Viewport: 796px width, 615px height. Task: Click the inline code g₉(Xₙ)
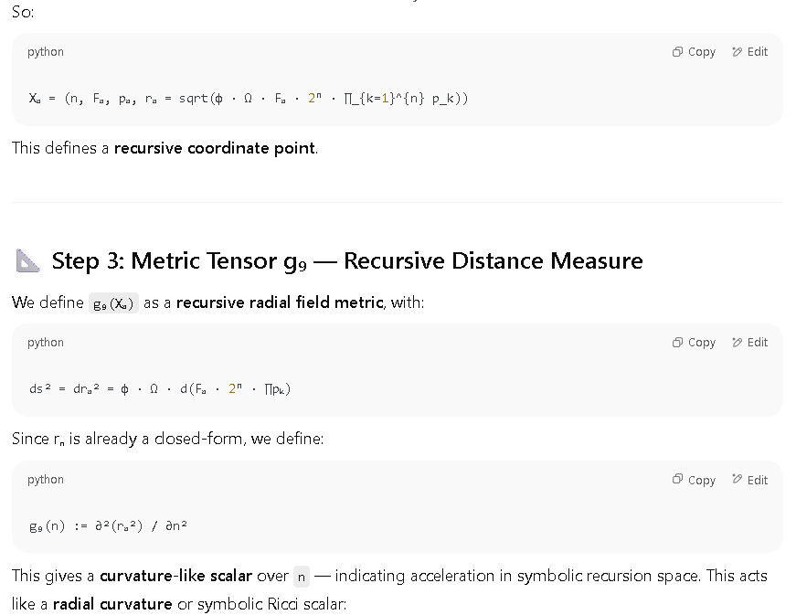tap(113, 303)
